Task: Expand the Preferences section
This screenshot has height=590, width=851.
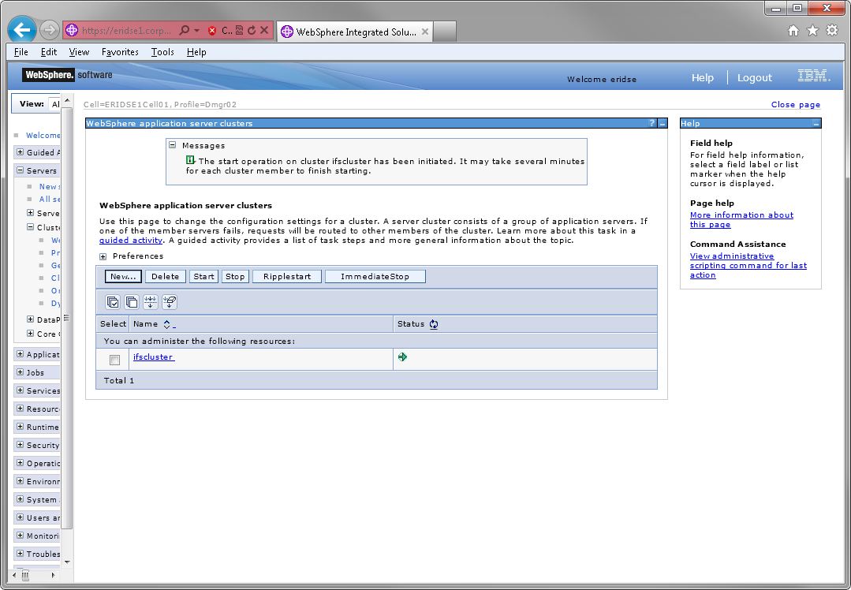Action: 103,256
